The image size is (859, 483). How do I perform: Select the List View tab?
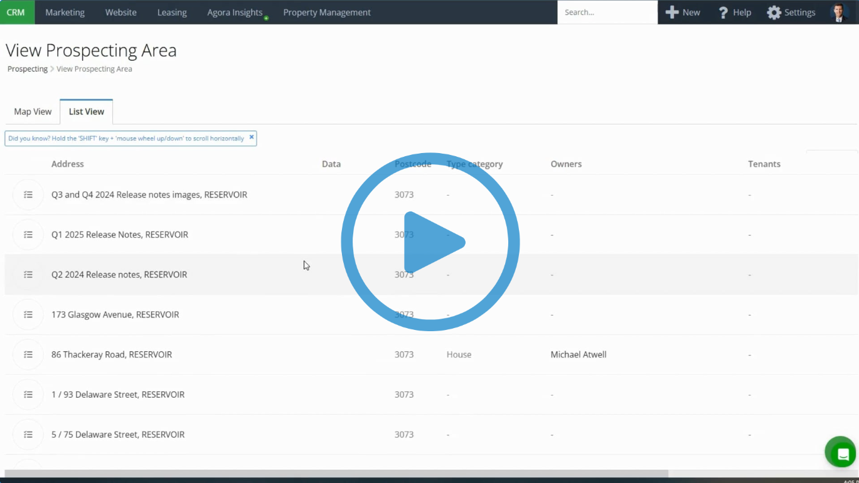87,112
